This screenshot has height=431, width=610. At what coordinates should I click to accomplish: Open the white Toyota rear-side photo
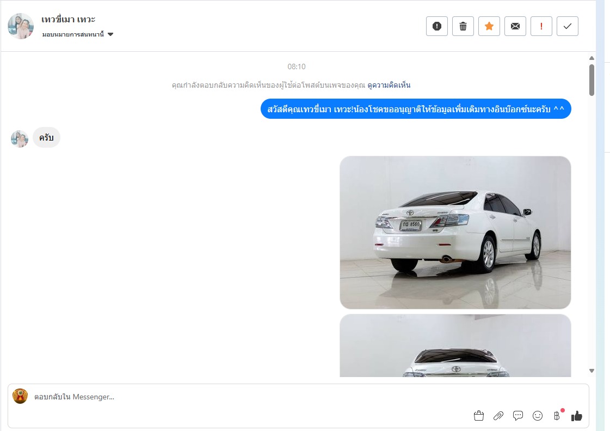[455, 233]
